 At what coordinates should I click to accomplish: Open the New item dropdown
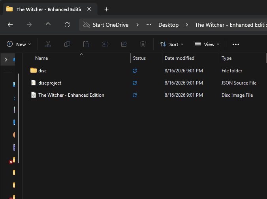click(19, 44)
